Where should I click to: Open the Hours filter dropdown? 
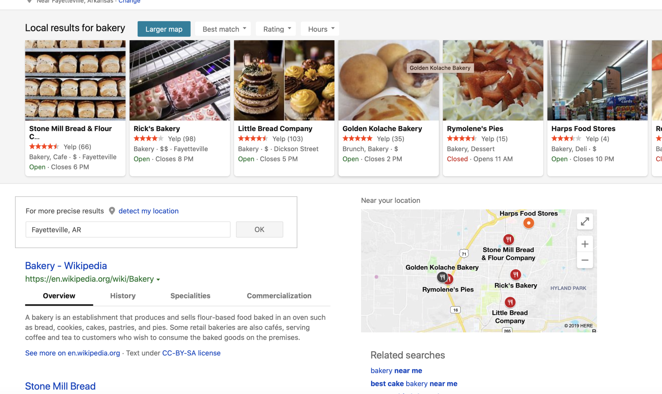click(320, 29)
